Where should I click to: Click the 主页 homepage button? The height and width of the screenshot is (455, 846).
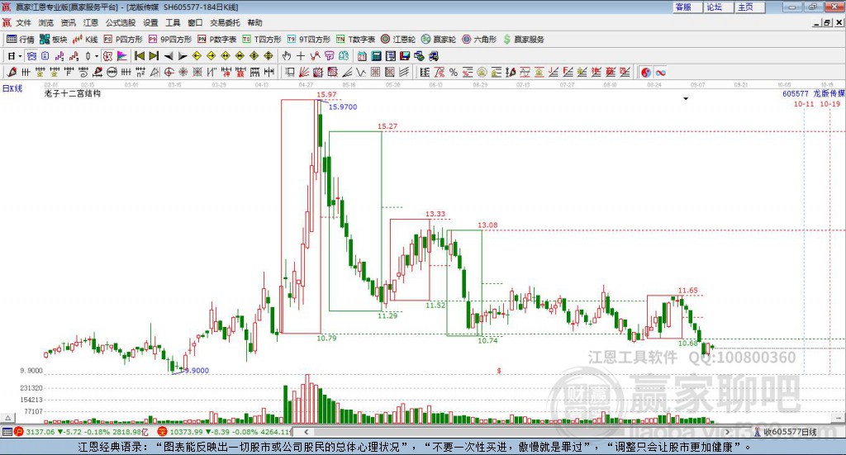tap(749, 7)
